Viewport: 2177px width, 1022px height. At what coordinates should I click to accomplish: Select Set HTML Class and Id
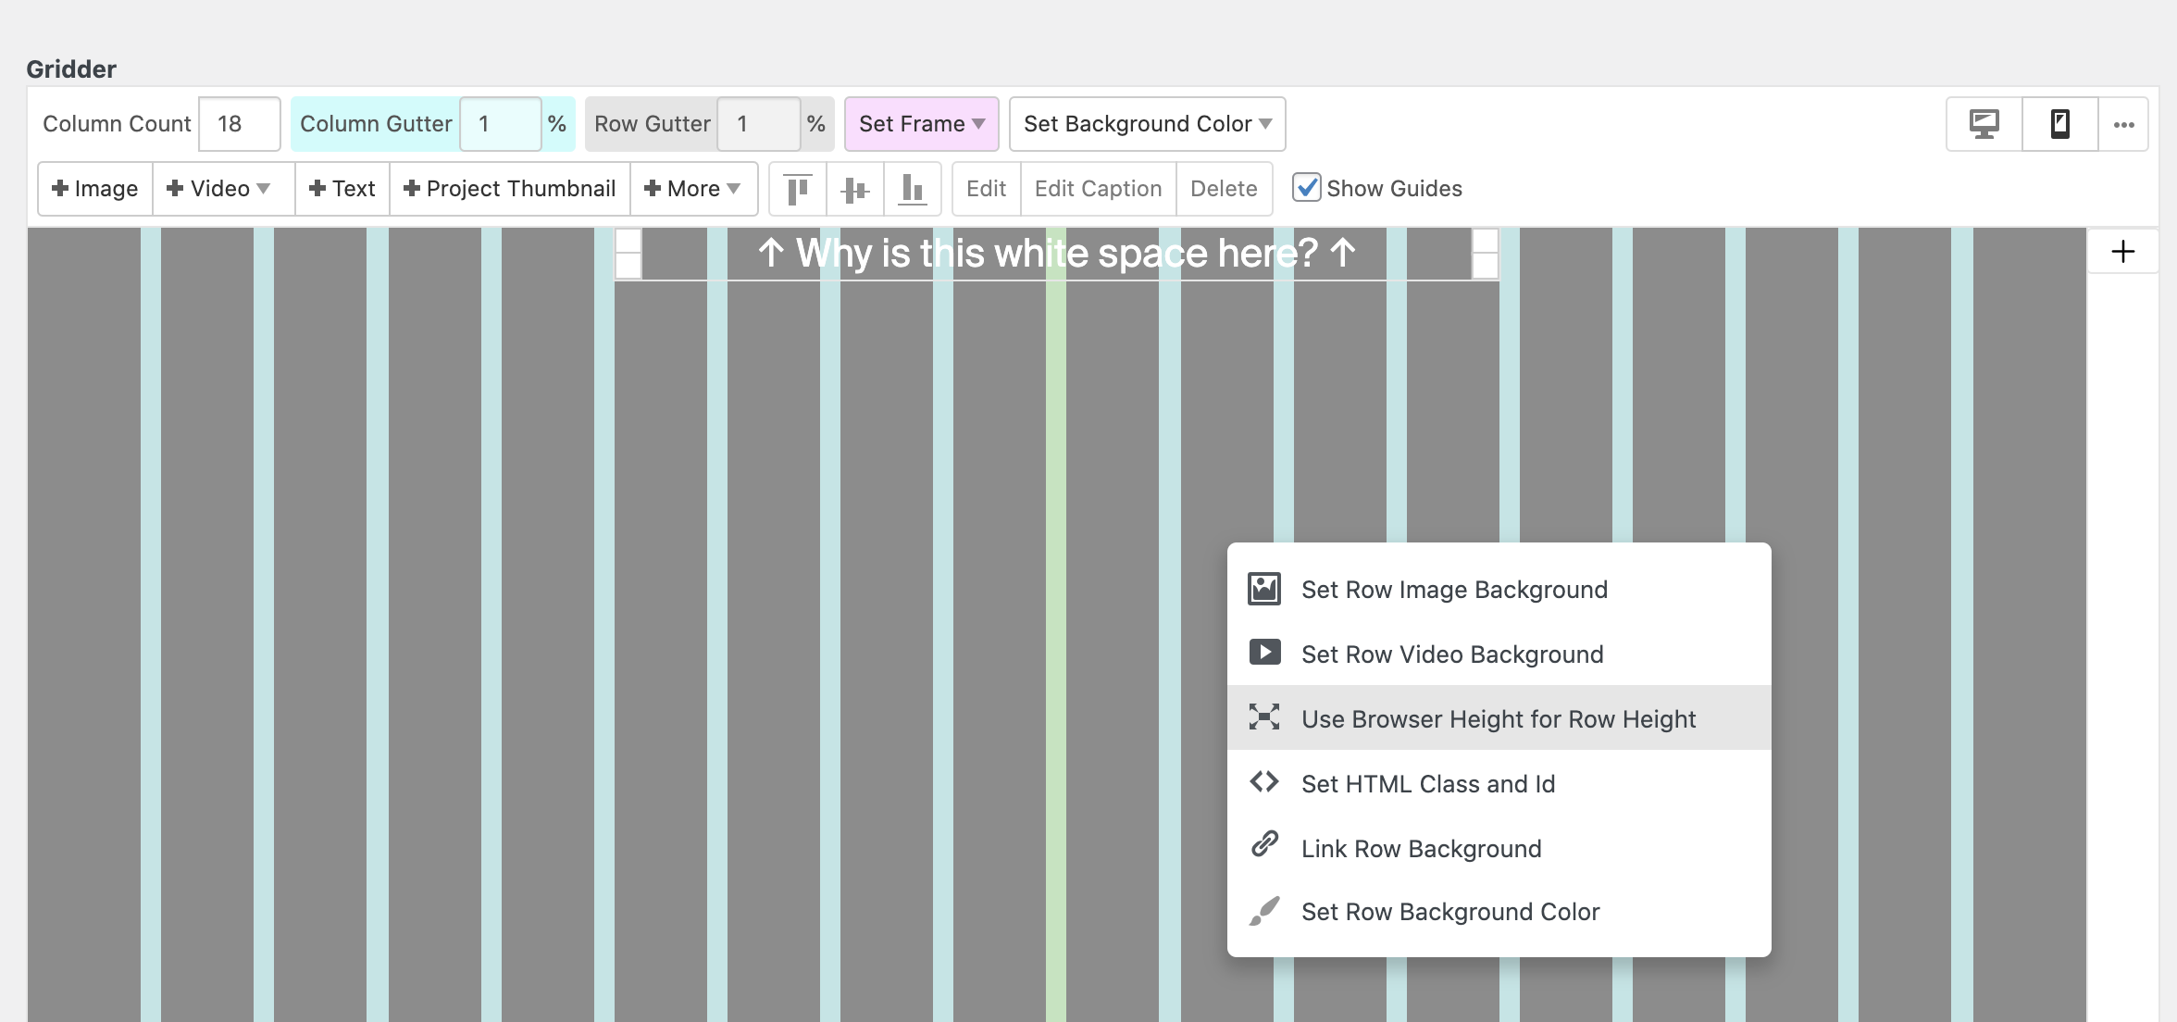[x=1427, y=783]
